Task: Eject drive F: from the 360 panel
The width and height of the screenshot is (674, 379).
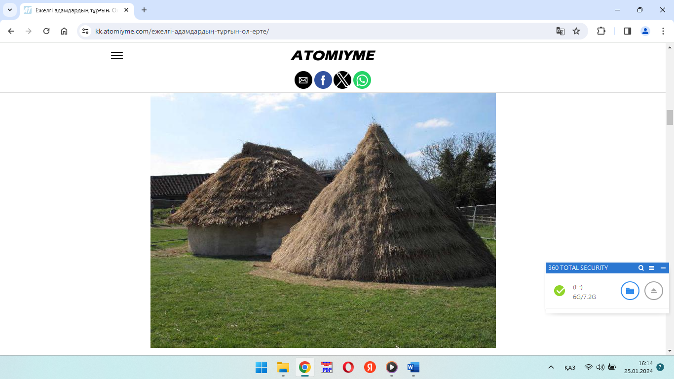Action: (654, 291)
